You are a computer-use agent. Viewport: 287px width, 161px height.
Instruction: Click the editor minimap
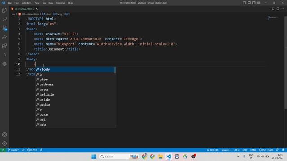pos(273,18)
